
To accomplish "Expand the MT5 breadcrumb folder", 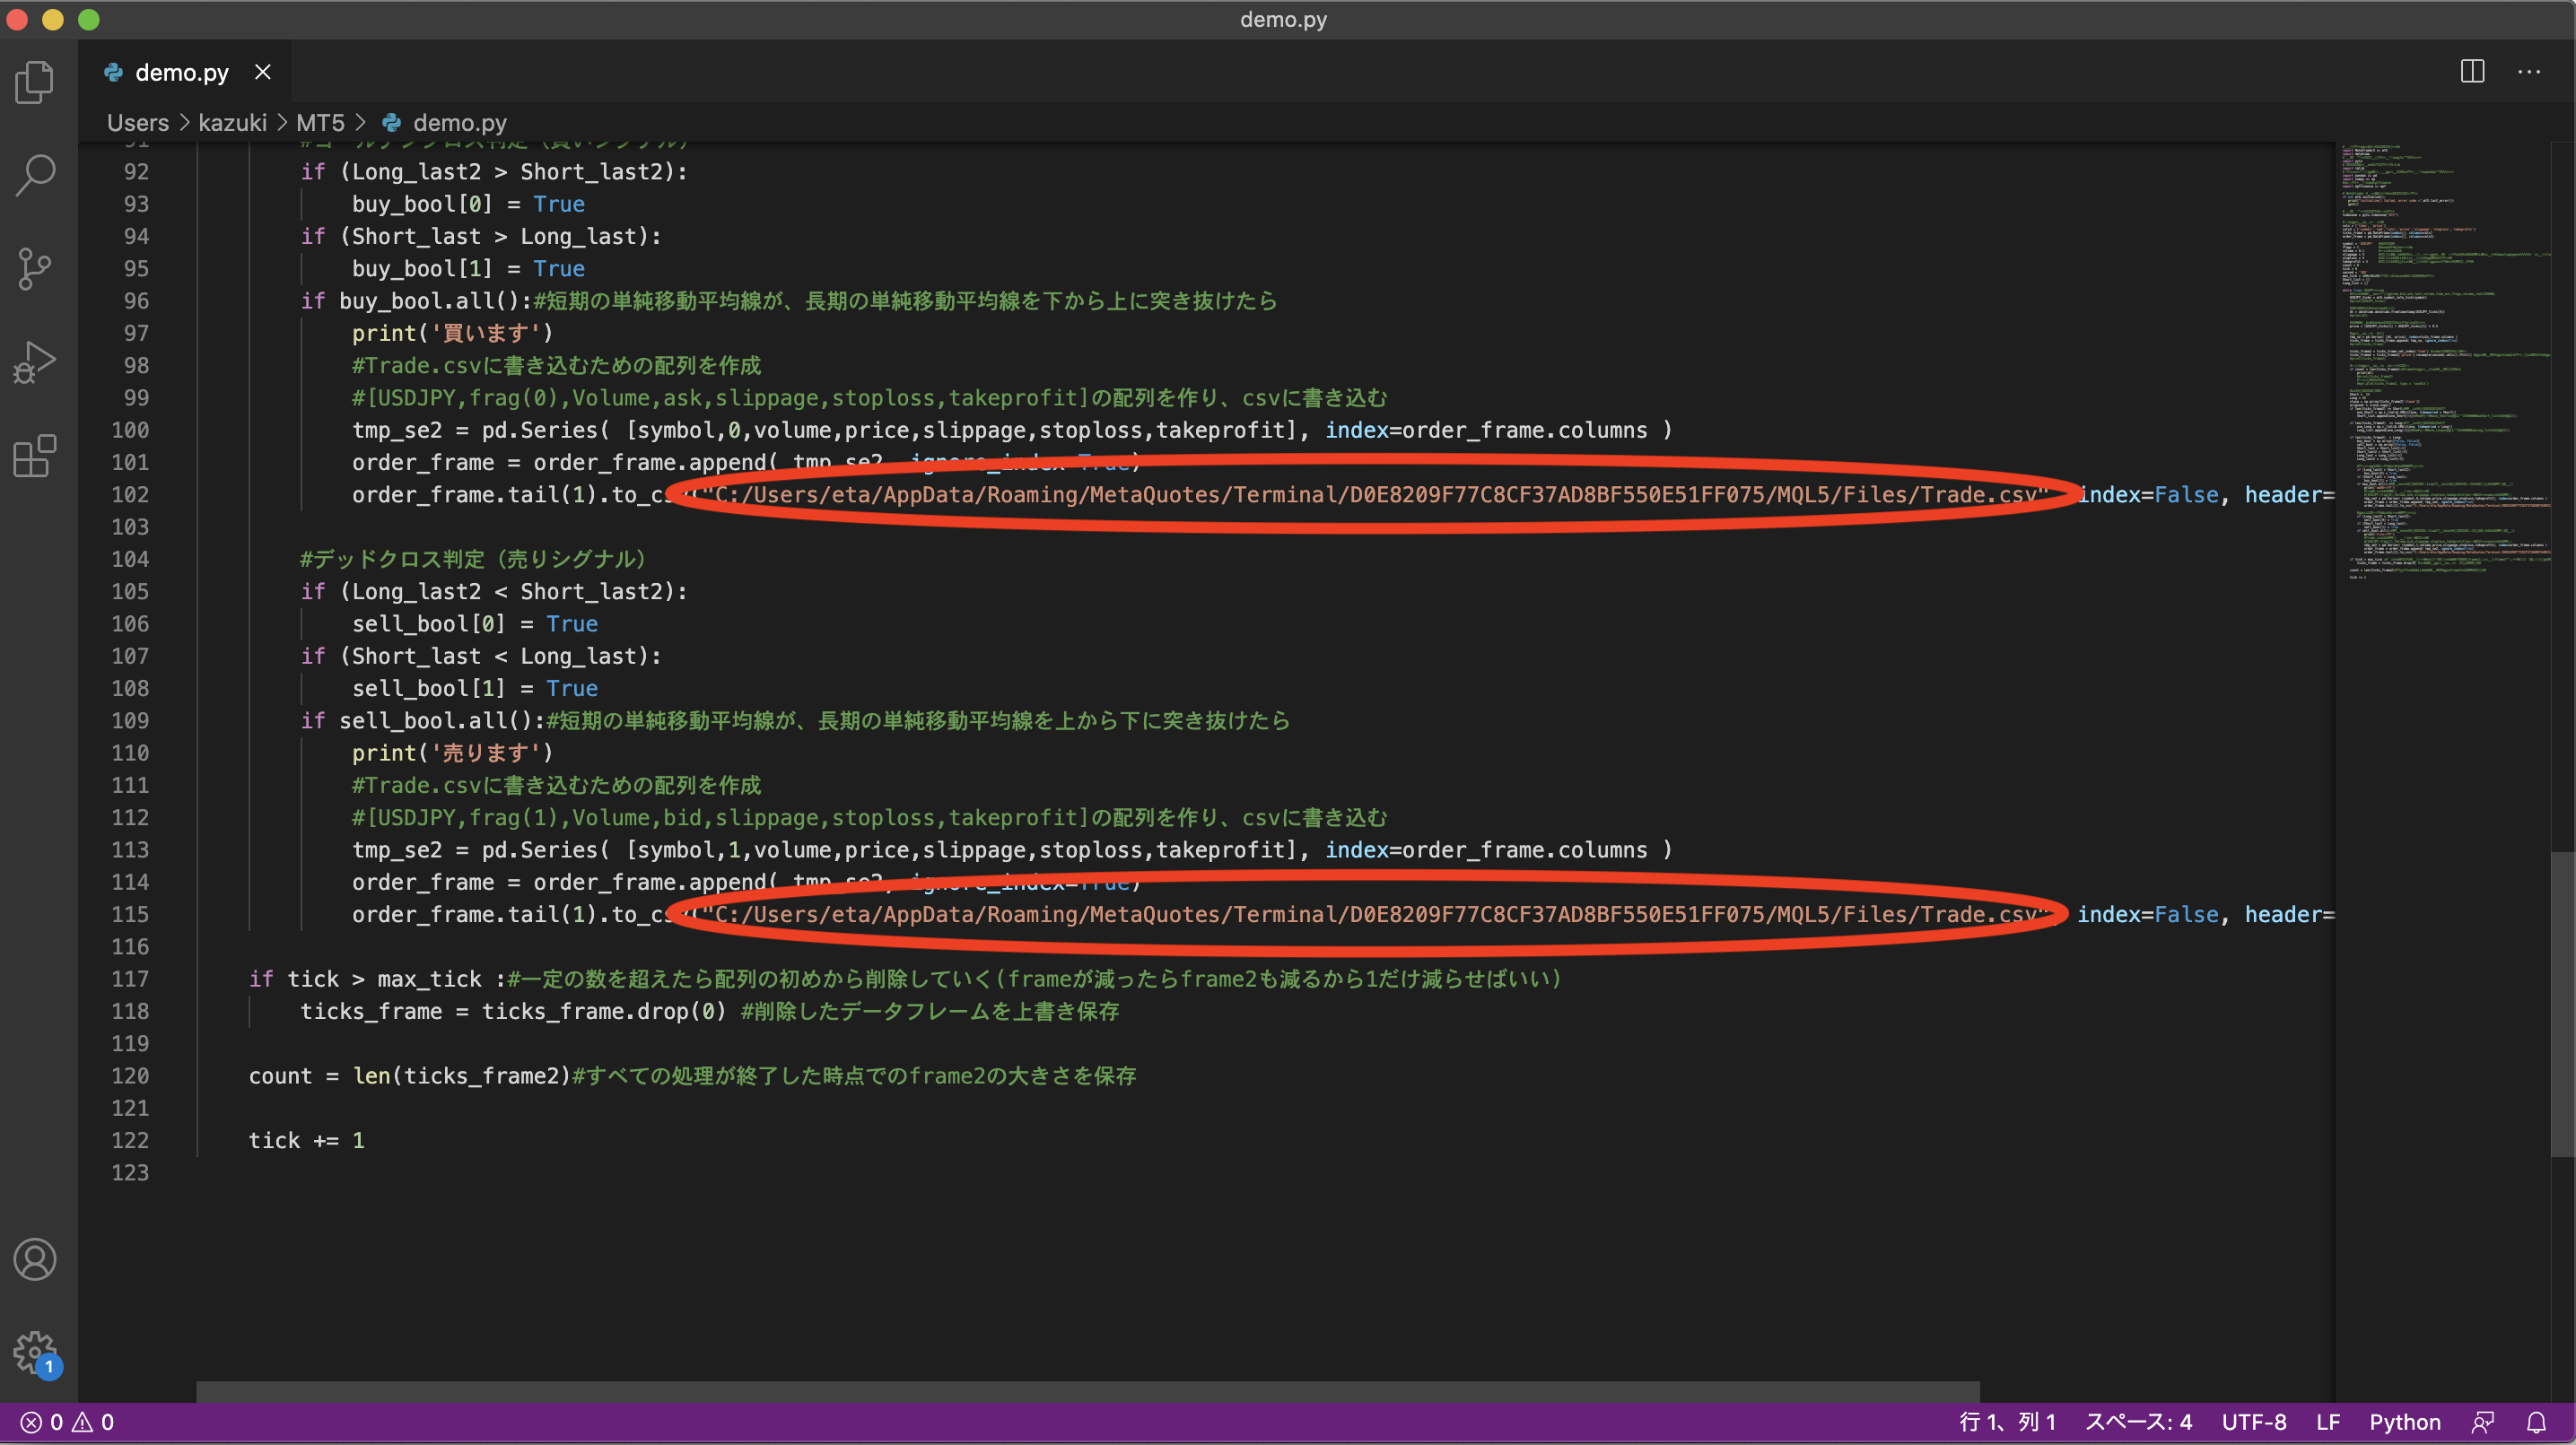I will click(x=320, y=123).
